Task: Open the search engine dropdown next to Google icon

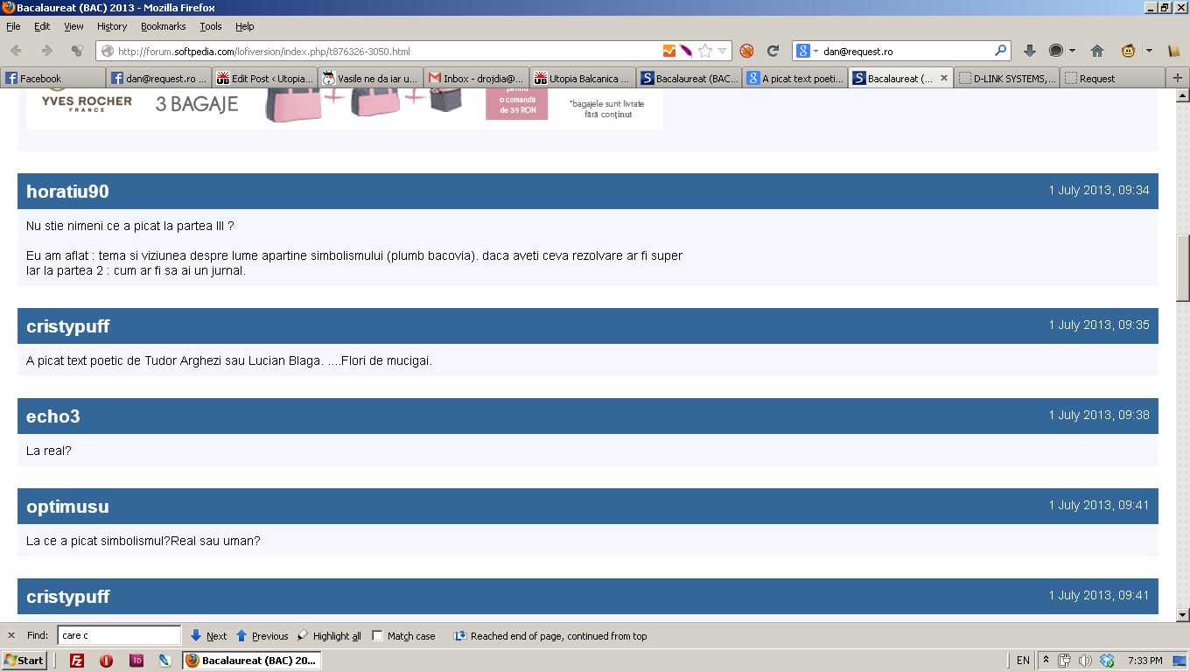Action: pos(808,51)
